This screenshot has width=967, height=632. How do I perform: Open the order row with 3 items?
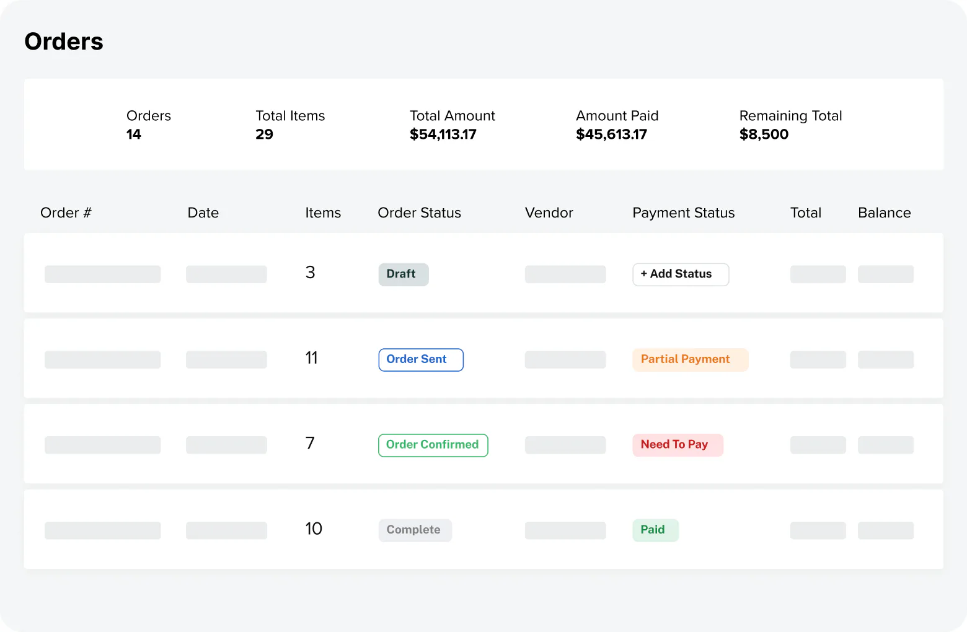[x=483, y=273]
